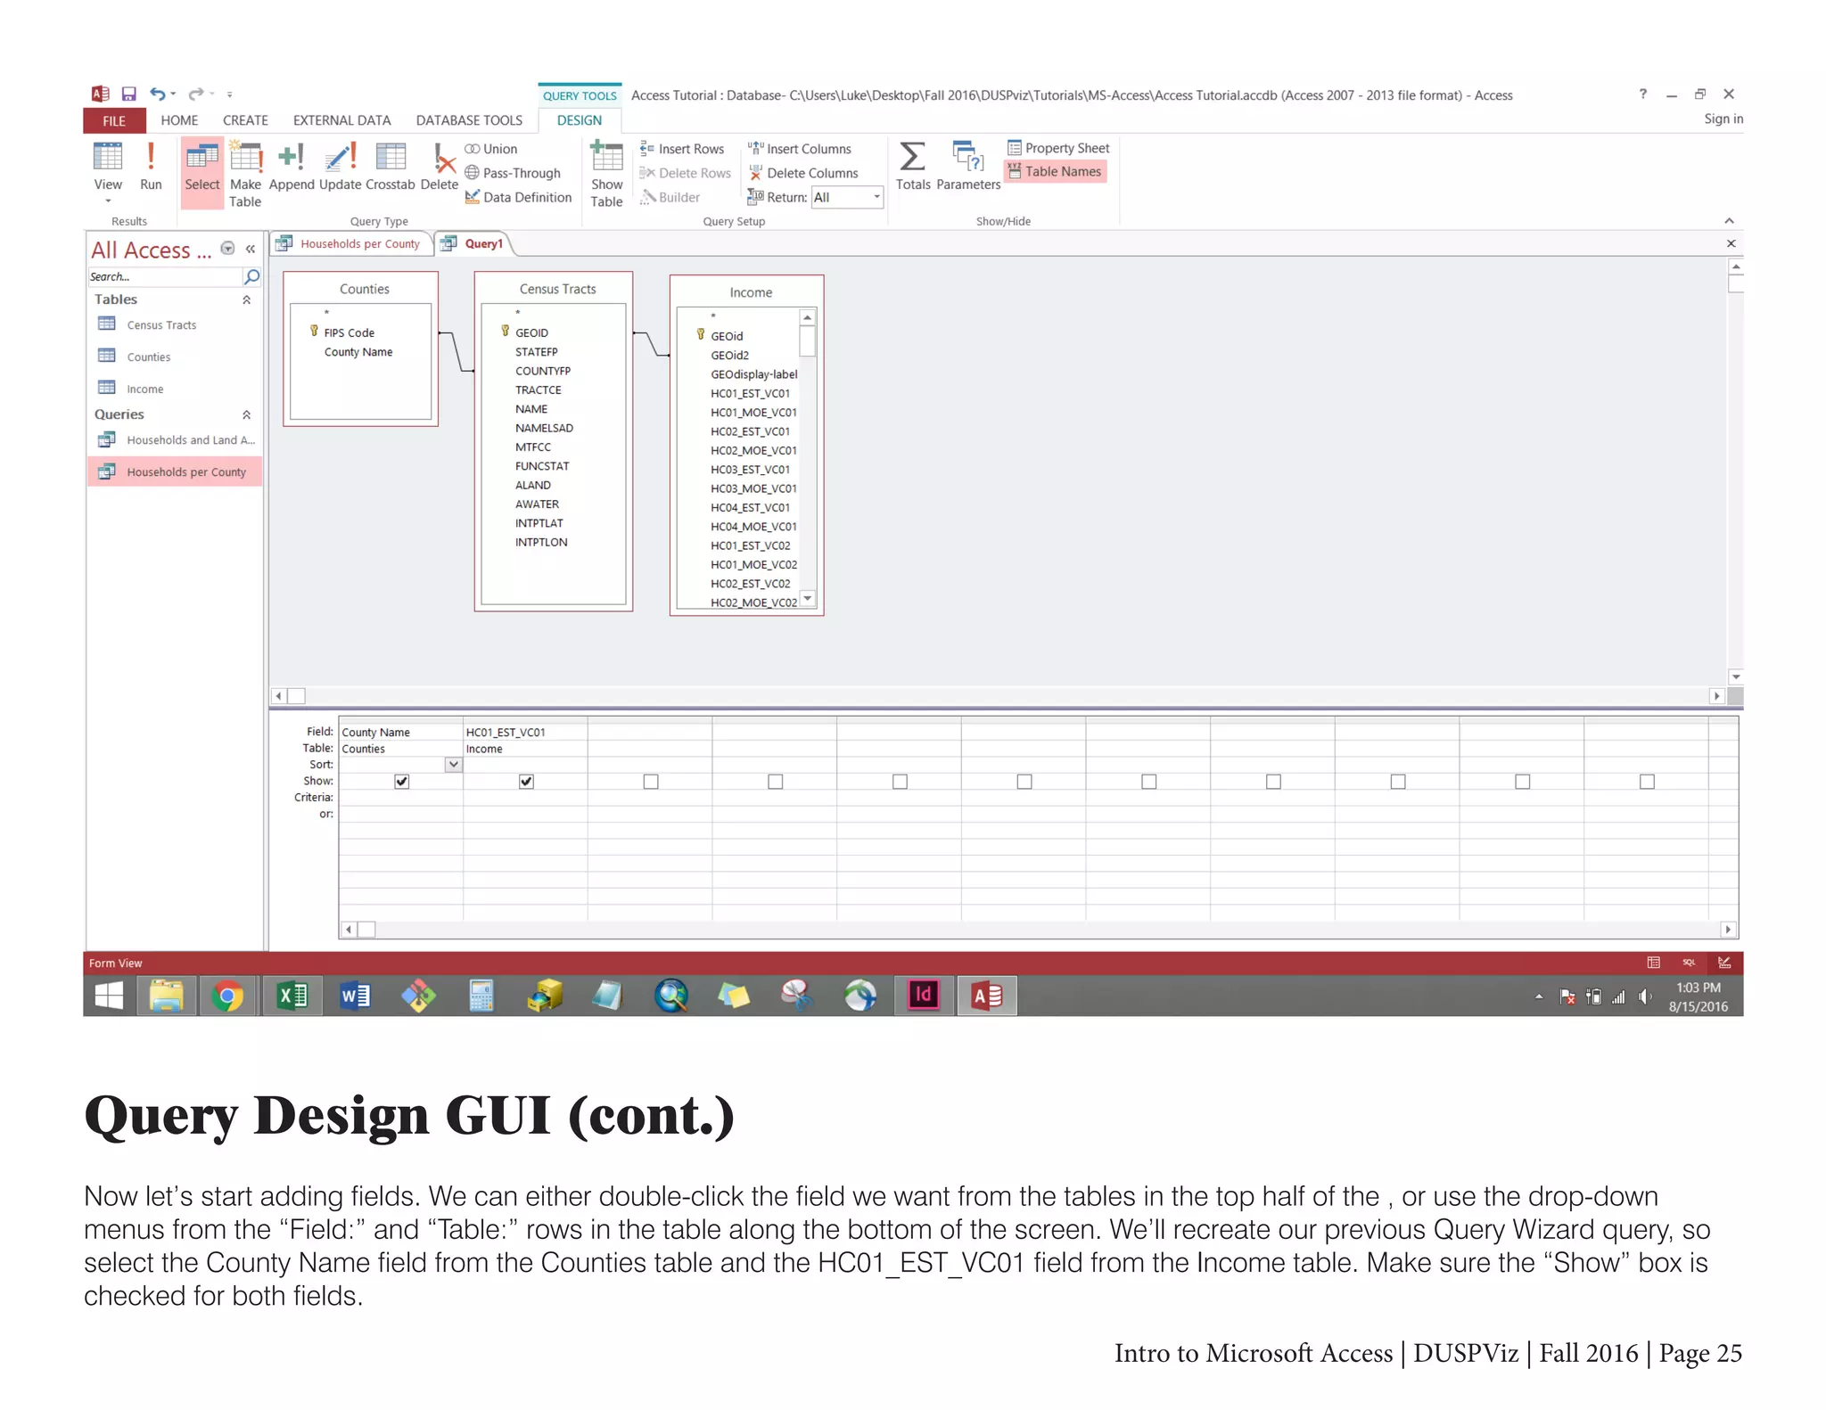Check the Show box in eighth column

point(1273,782)
